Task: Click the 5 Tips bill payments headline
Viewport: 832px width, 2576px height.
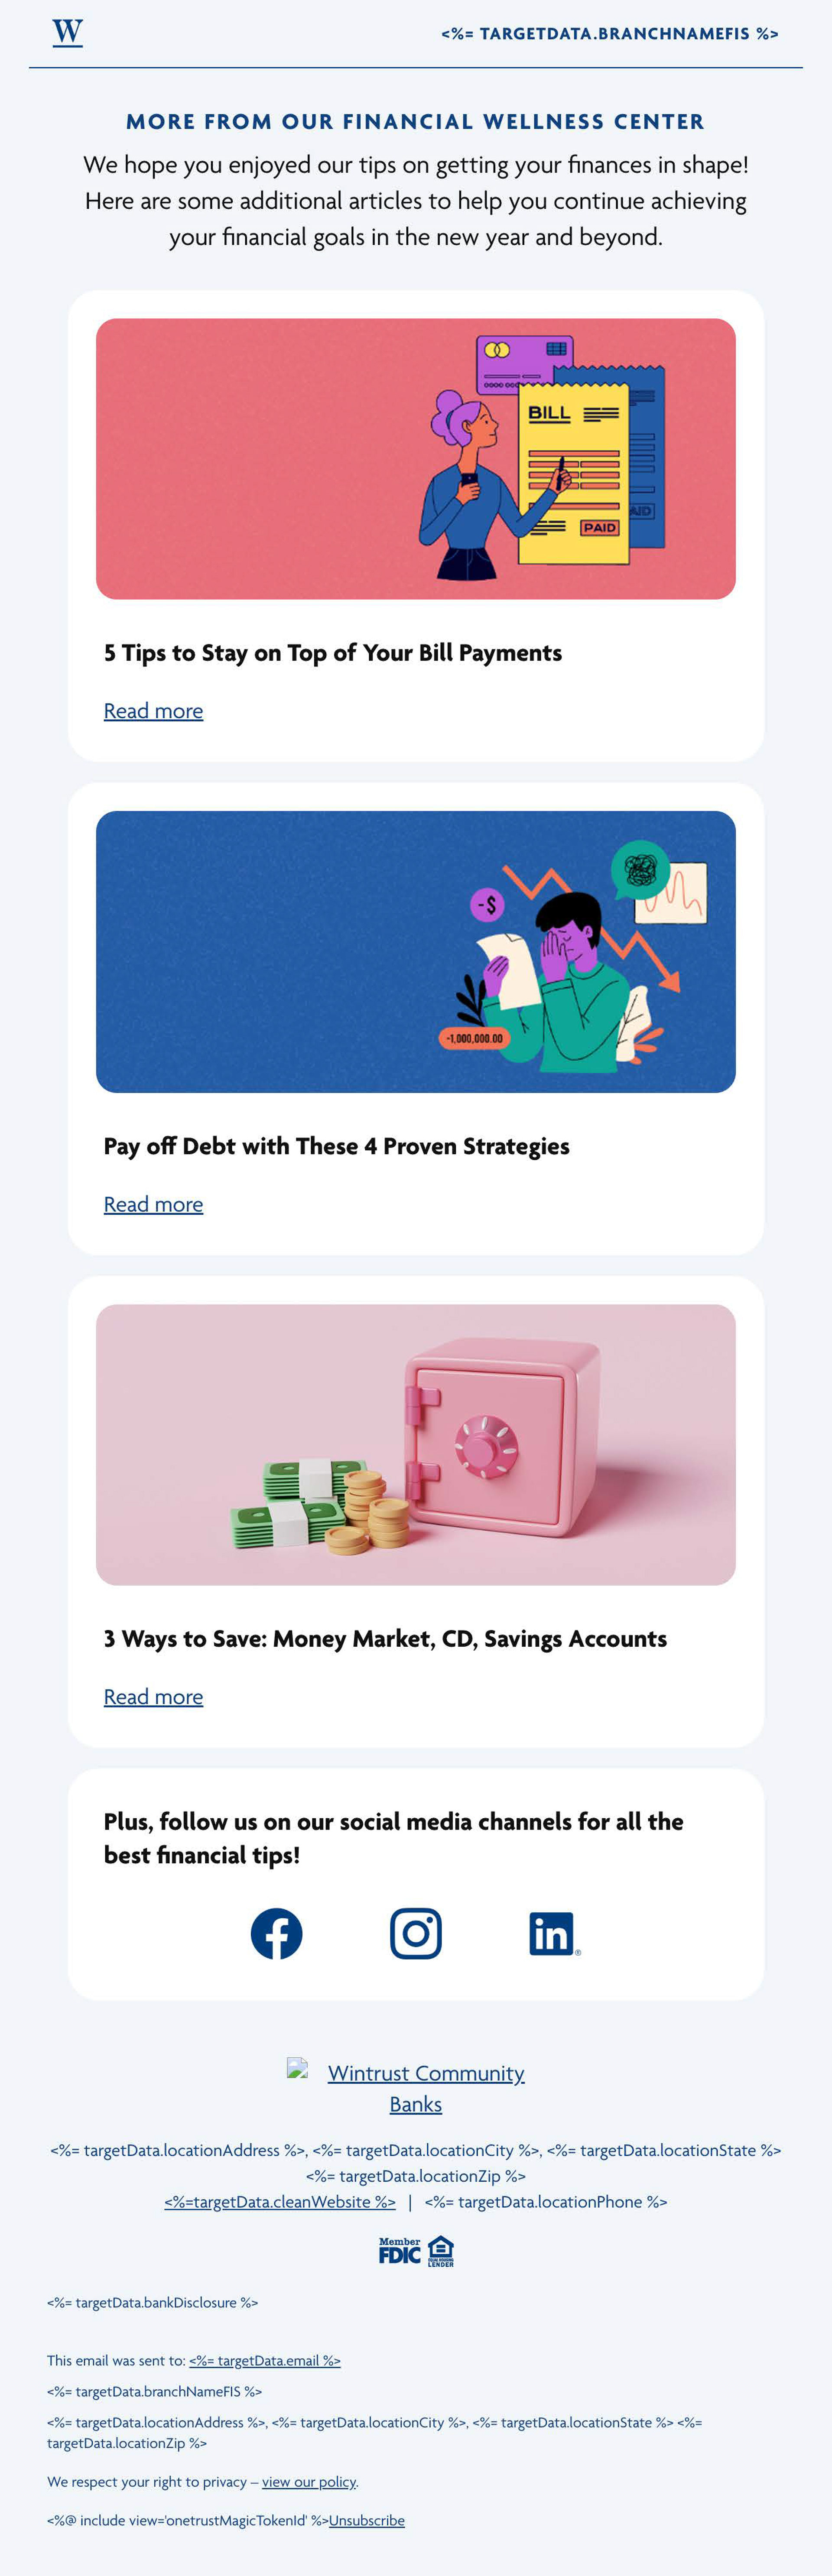Action: click(x=333, y=653)
